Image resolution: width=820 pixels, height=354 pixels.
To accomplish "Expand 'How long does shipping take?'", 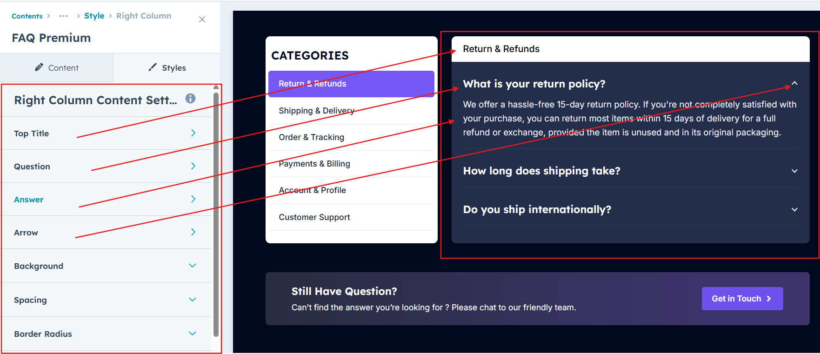I will click(x=794, y=171).
